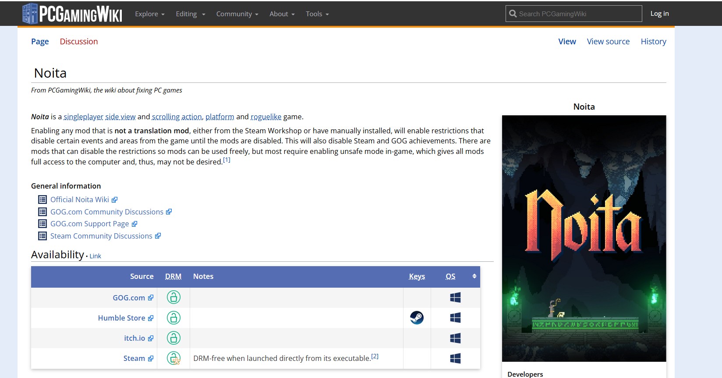Click the list icon beside GOG.com Community Discussions
The width and height of the screenshot is (722, 378).
tap(42, 212)
